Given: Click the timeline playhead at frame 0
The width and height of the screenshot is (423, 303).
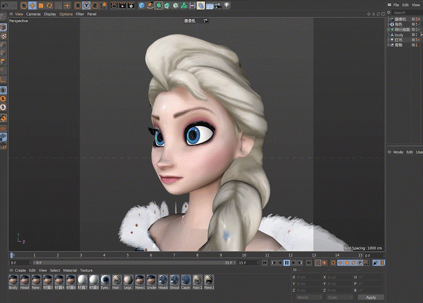Looking at the screenshot, I should 12,255.
